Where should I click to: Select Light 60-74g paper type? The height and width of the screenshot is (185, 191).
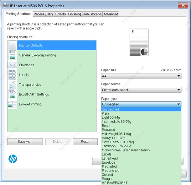click(141, 117)
